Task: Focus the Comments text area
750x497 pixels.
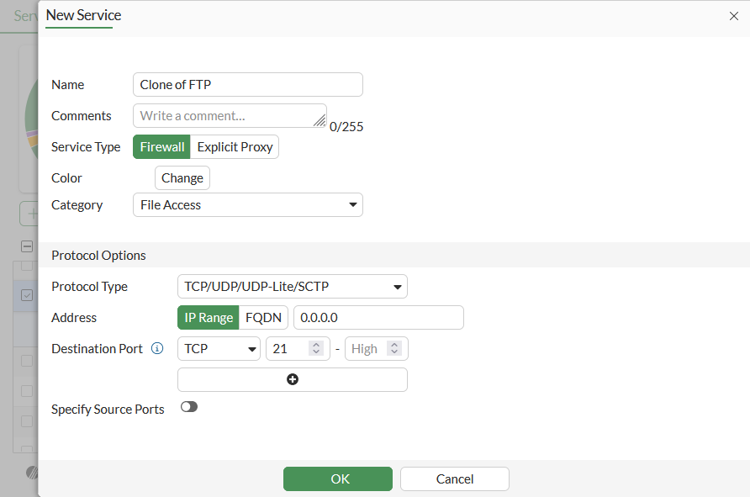Action: (229, 115)
